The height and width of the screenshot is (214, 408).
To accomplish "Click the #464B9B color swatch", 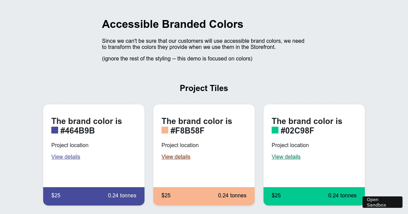I will click(54, 130).
